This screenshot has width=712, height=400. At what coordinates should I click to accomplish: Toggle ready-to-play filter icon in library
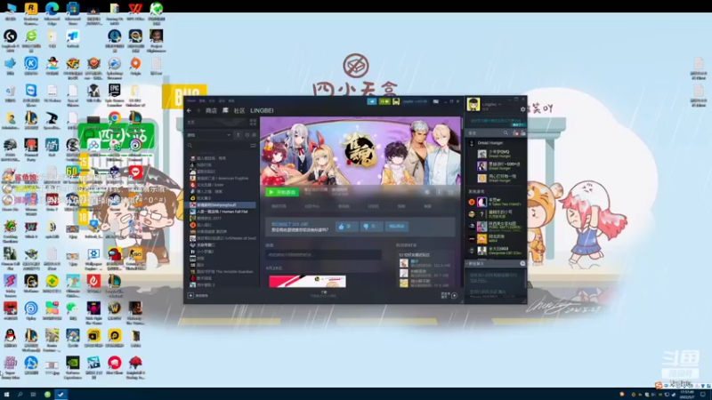pyautogui.click(x=255, y=135)
